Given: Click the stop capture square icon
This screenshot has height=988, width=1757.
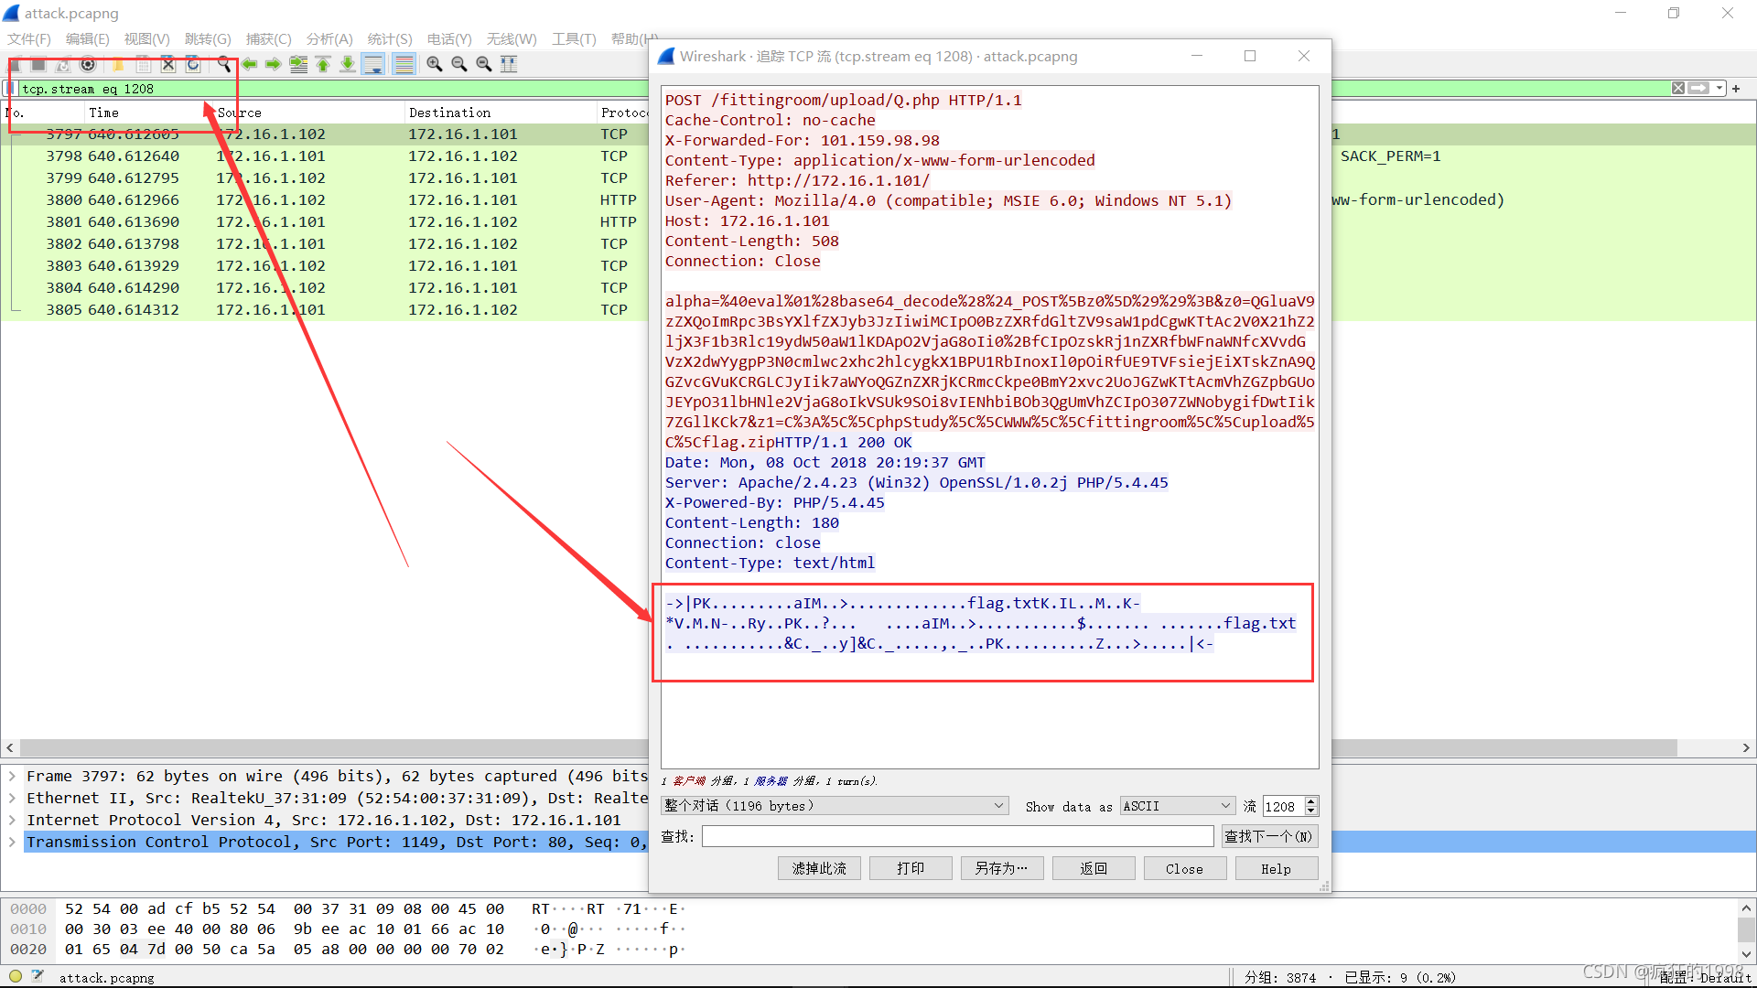Looking at the screenshot, I should click(38, 64).
